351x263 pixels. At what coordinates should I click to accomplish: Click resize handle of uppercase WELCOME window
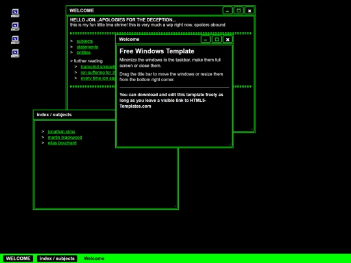point(252,129)
